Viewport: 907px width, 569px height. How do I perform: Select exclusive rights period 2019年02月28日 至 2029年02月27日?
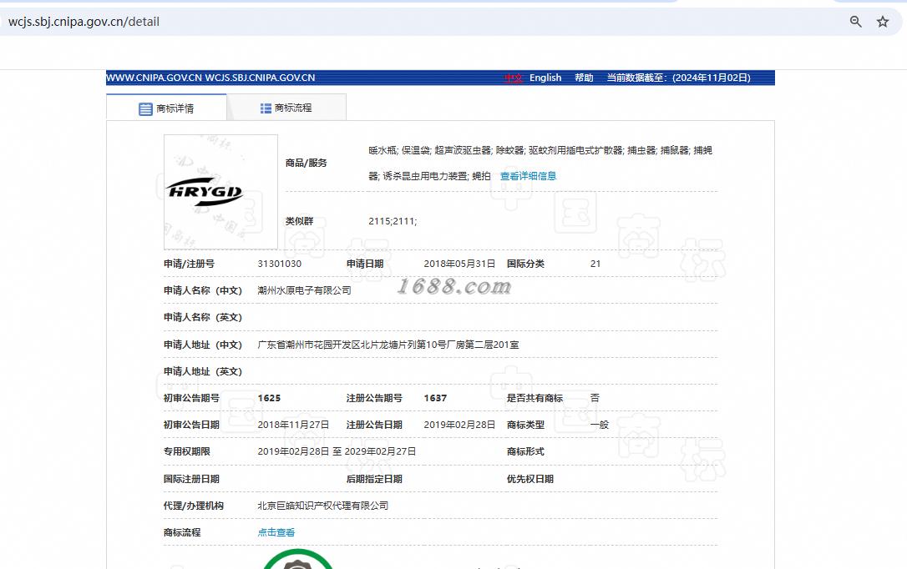pos(337,451)
